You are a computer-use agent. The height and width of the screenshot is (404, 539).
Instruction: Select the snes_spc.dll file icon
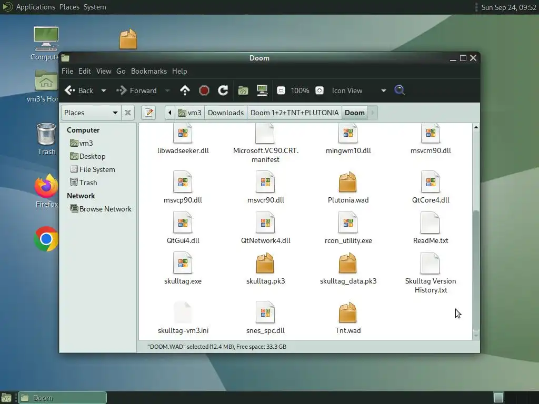(265, 312)
